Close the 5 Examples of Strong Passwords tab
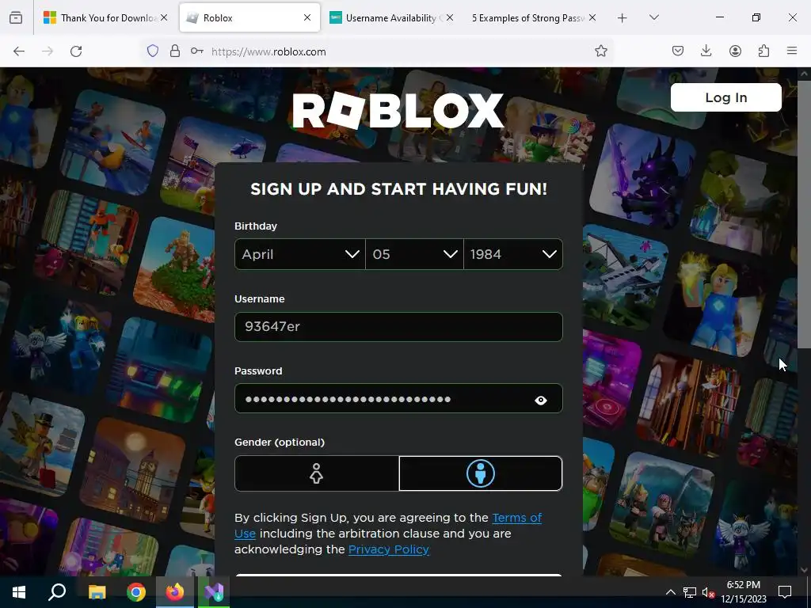This screenshot has width=811, height=608. 592,17
